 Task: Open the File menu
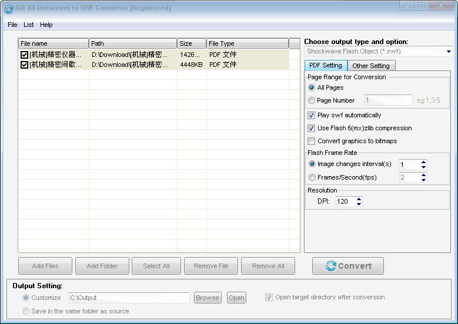pos(12,25)
